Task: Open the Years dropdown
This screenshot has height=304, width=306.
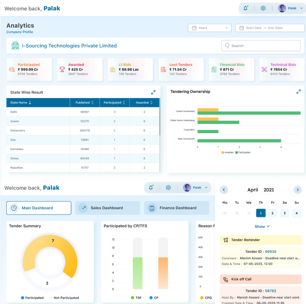Action: [x=209, y=28]
